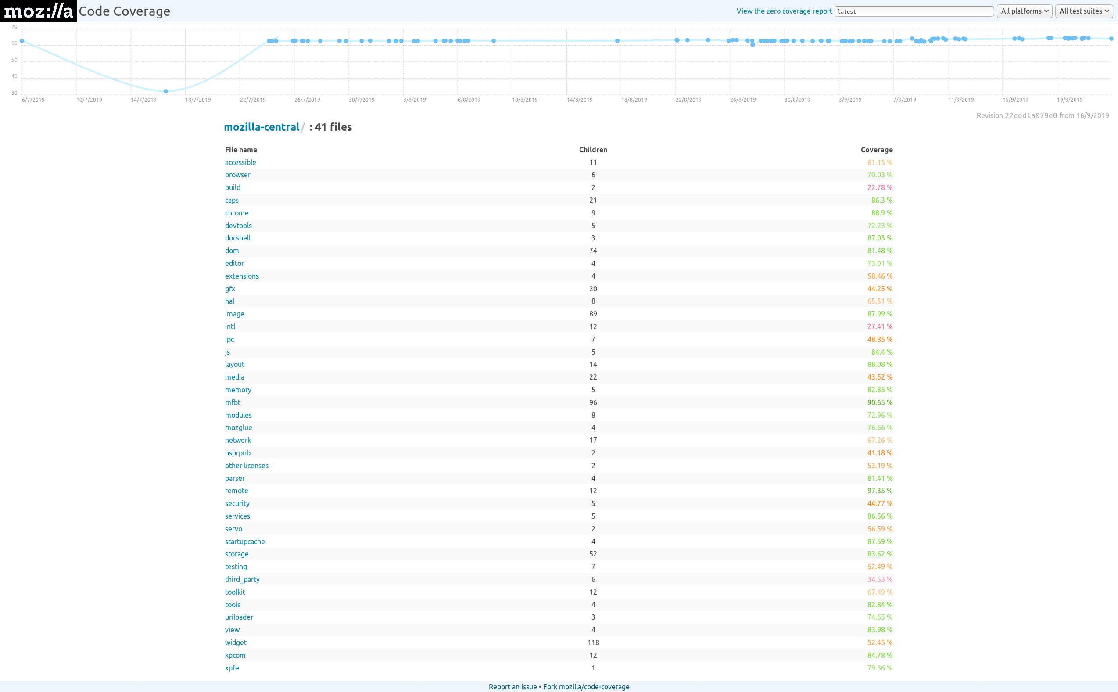This screenshot has height=692, width=1118.
Task: Open the startupcache directory
Action: [244, 541]
